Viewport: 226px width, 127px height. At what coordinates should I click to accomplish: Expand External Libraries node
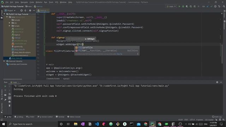coord(4,61)
